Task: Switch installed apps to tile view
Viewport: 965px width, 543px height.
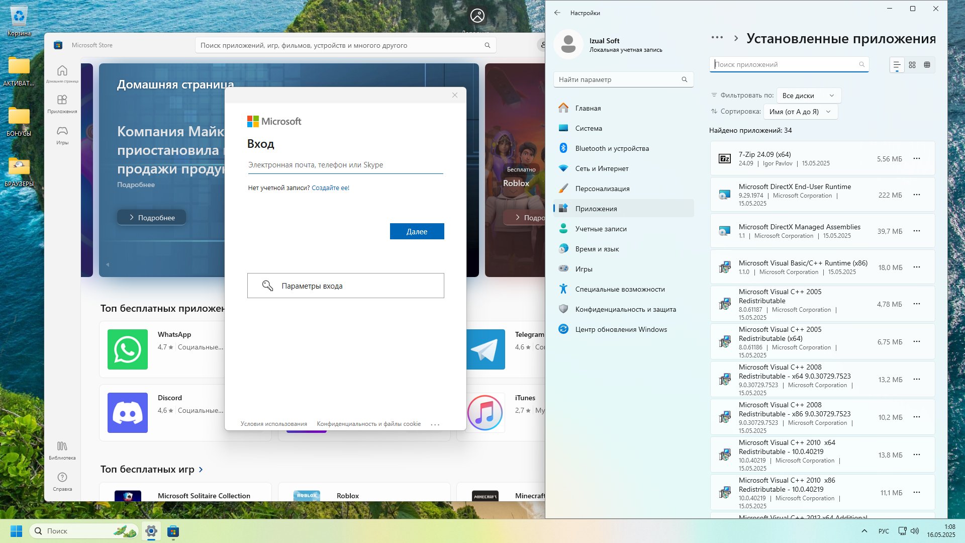Action: point(927,65)
